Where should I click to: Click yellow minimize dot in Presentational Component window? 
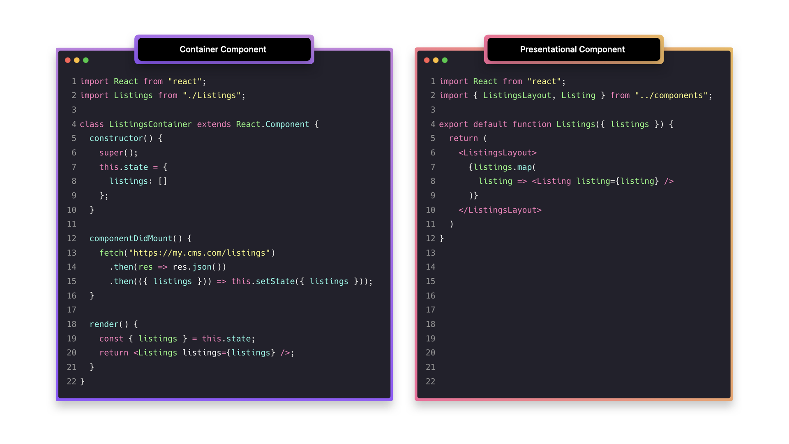coord(436,60)
